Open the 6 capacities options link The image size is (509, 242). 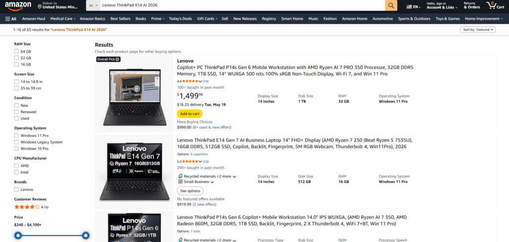pos(199,154)
